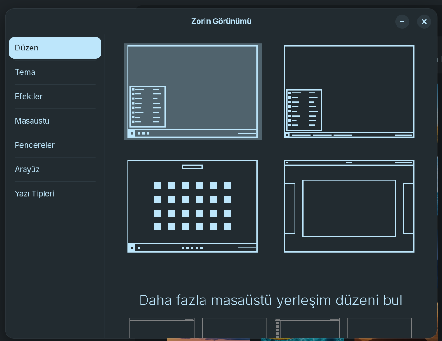Select first extra layout thumbnail with top bar
The height and width of the screenshot is (341, 442).
pyautogui.click(x=162, y=328)
